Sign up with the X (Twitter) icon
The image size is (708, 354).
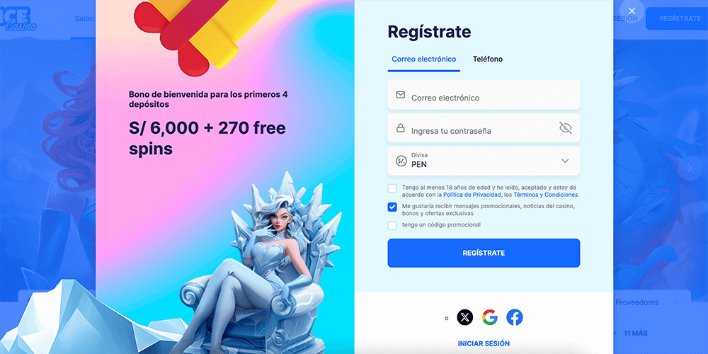pyautogui.click(x=465, y=317)
